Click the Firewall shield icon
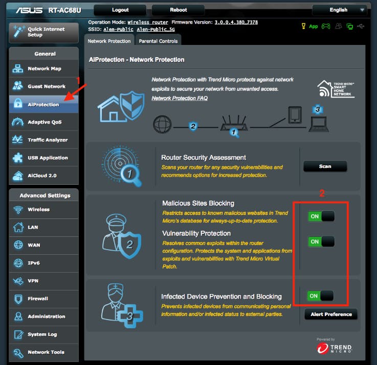This screenshot has width=377, height=365. click(x=18, y=299)
